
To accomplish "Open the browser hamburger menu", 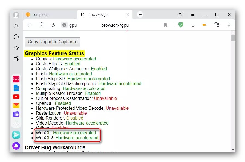I will click(x=193, y=15).
